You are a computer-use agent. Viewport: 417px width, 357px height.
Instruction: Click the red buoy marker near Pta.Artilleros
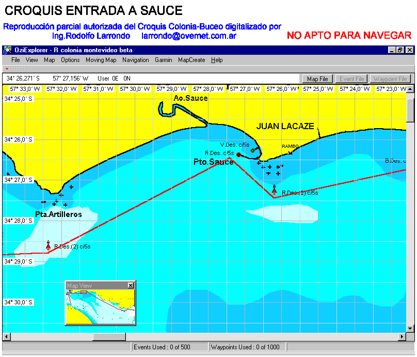(49, 246)
